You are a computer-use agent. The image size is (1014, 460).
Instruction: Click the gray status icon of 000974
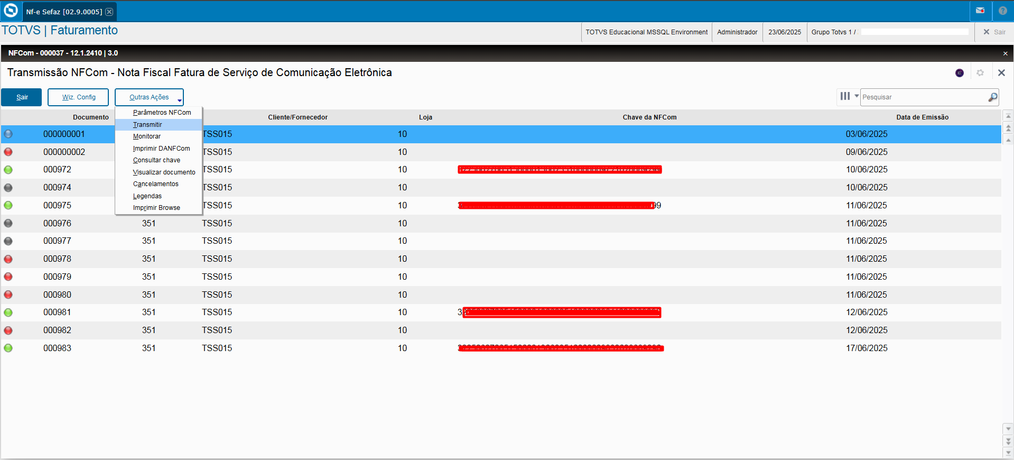[x=8, y=188]
